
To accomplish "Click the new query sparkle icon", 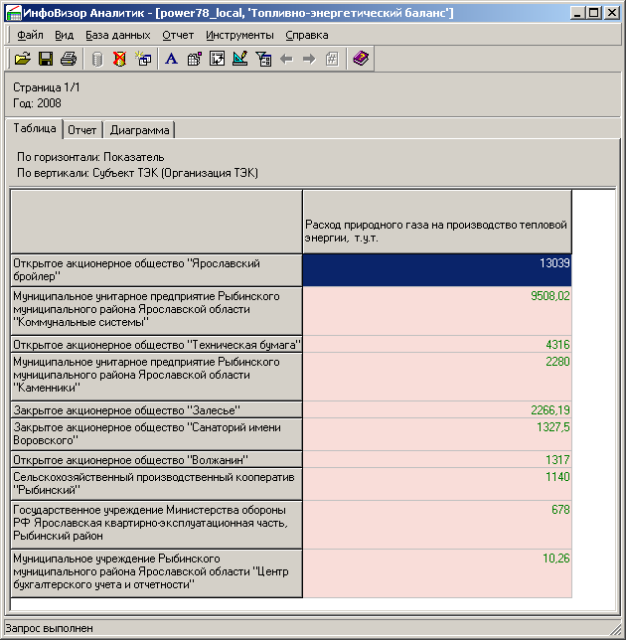I will [x=143, y=59].
